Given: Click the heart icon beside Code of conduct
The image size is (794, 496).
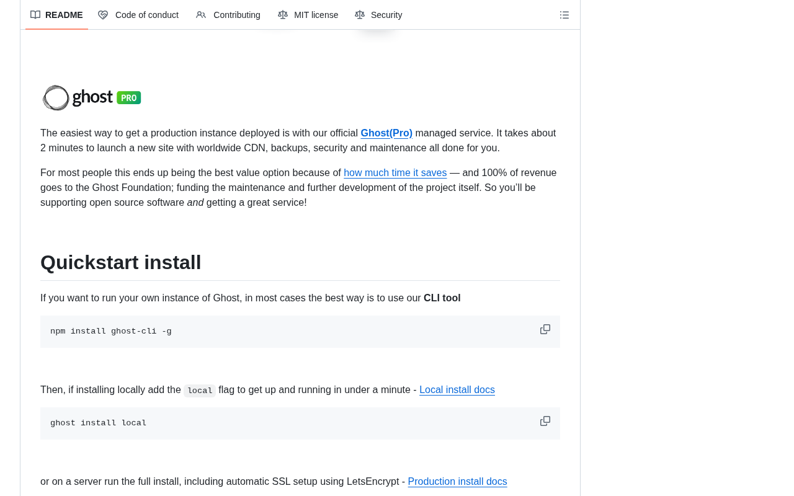Looking at the screenshot, I should pos(103,15).
